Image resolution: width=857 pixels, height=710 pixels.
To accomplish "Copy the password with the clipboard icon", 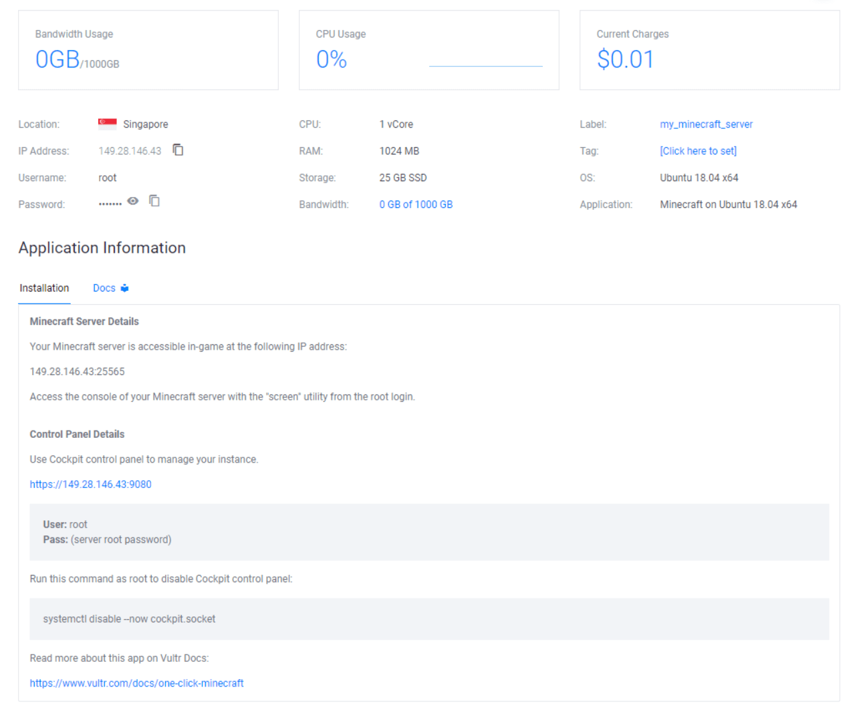I will coord(154,201).
